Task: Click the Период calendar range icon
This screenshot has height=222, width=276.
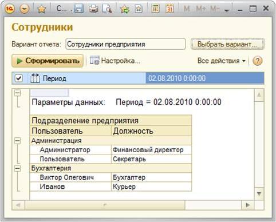Action: [35, 78]
